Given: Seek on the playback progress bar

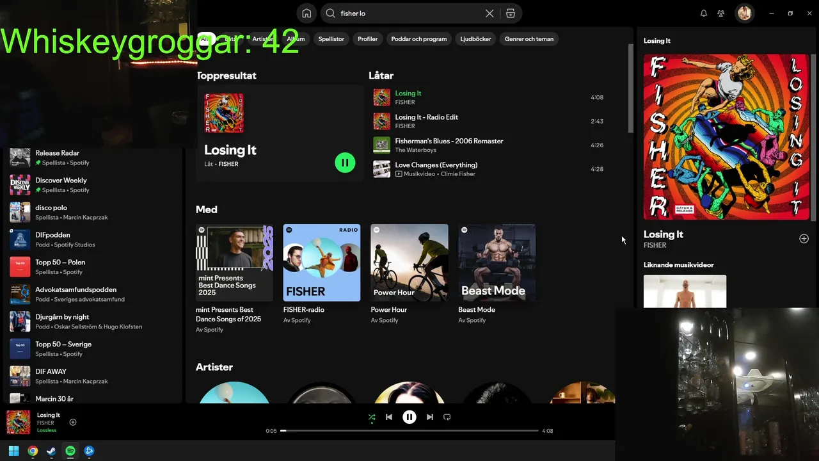Looking at the screenshot, I should 409,431.
